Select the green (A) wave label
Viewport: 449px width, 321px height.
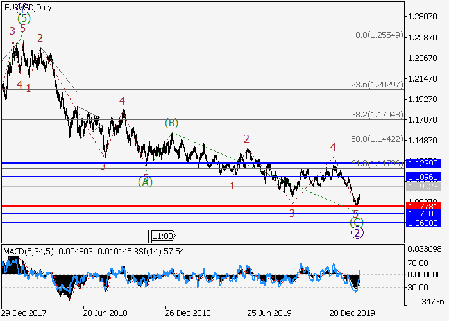point(146,182)
